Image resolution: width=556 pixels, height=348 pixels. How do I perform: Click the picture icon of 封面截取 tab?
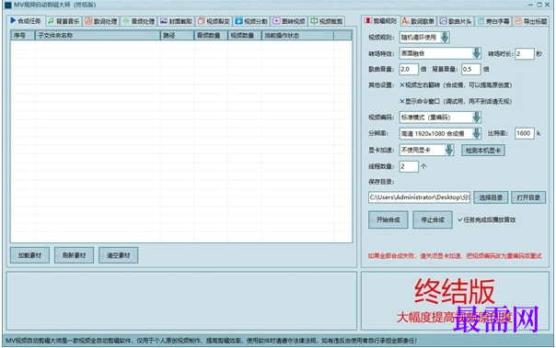(x=164, y=21)
